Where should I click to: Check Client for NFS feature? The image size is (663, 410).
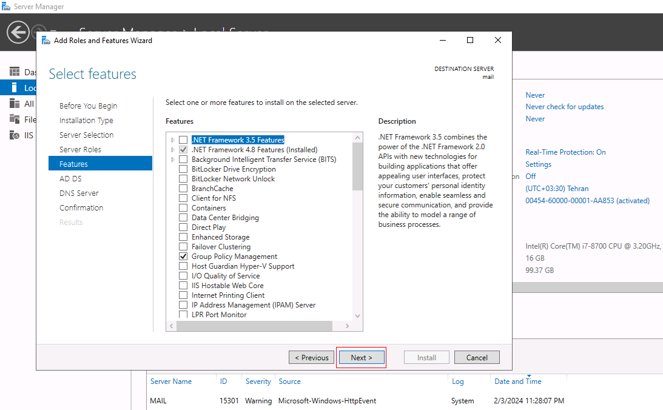point(183,198)
